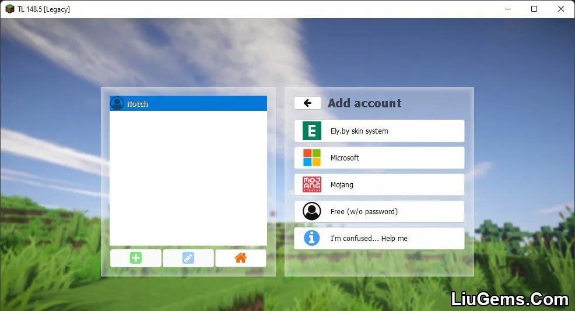Click the TL launcher title bar icon

tap(10, 9)
